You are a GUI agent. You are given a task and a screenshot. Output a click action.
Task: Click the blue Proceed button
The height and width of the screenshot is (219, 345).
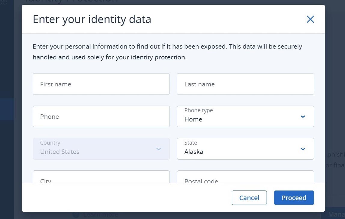(x=294, y=198)
